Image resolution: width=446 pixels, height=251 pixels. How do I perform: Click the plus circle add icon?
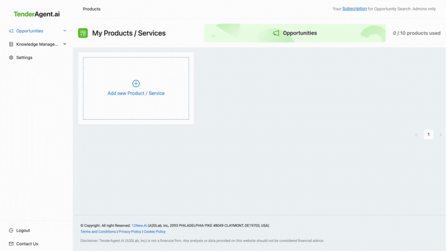[x=136, y=84]
